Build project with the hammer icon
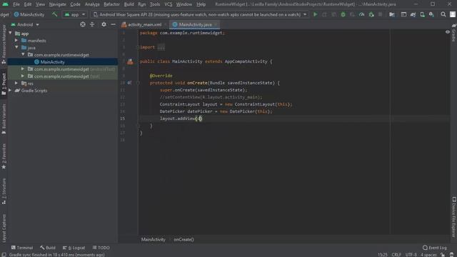This screenshot has width=457, height=257. coord(54,14)
